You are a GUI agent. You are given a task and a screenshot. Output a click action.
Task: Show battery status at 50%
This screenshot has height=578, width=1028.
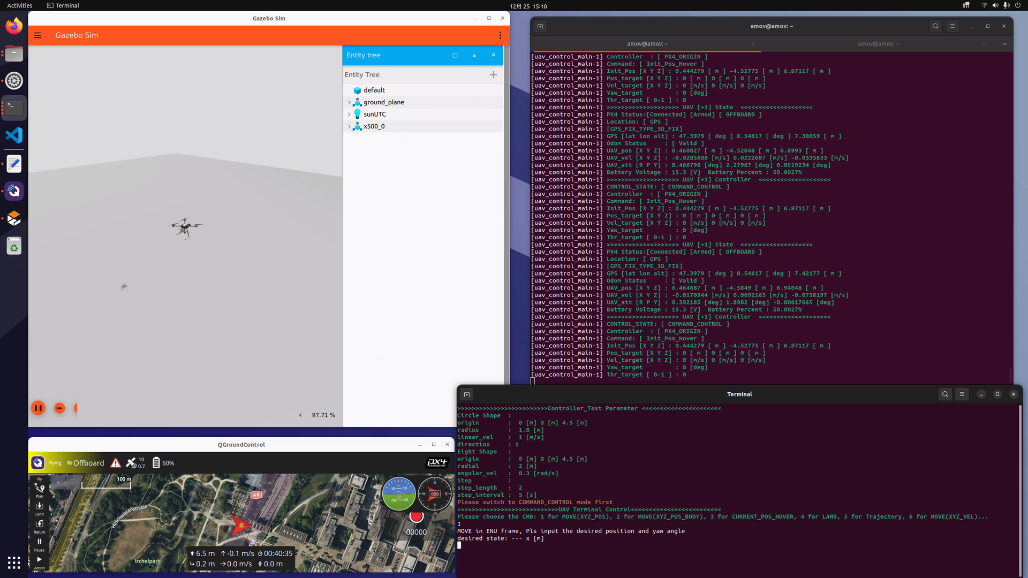pos(163,463)
